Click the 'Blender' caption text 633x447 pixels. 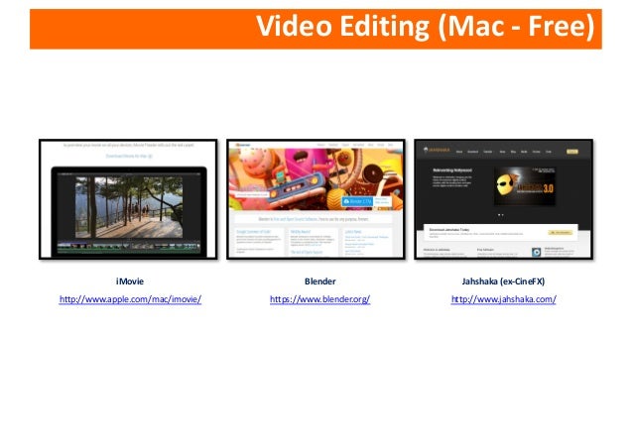[x=320, y=281]
